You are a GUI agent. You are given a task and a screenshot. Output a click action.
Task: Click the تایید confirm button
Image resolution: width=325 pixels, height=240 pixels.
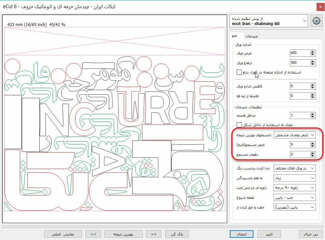[269, 234]
